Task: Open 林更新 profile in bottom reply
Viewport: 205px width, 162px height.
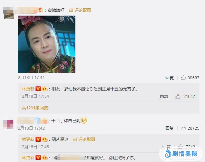Action: [28, 158]
